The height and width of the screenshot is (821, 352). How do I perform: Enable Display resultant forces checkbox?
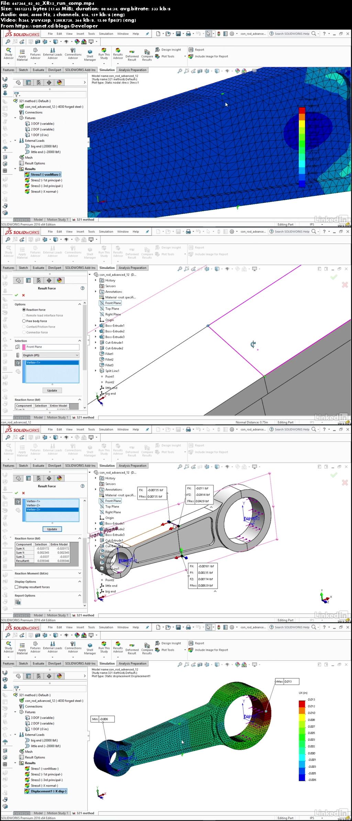pos(16,587)
